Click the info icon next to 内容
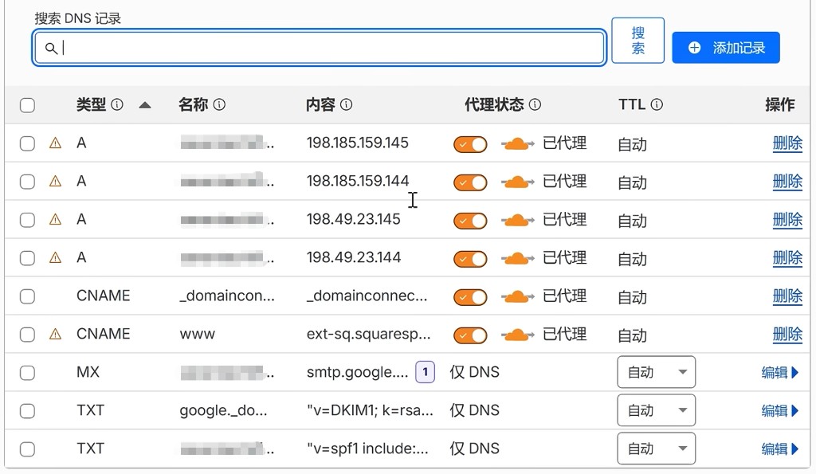 click(x=346, y=104)
